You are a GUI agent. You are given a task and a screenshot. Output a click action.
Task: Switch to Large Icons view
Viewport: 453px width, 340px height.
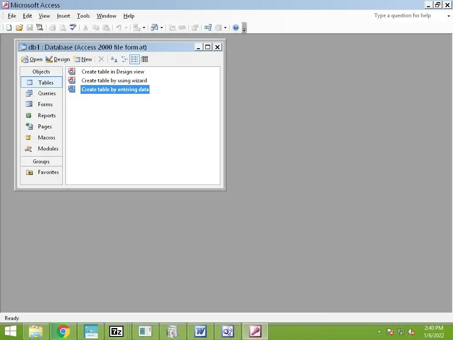(x=114, y=59)
